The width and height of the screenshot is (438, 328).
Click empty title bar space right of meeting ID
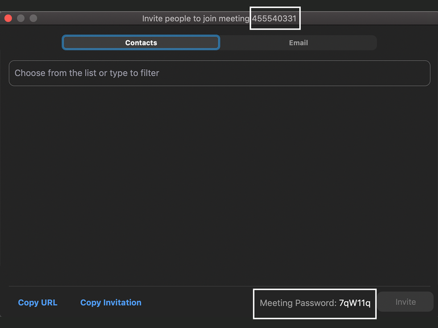click(370, 19)
